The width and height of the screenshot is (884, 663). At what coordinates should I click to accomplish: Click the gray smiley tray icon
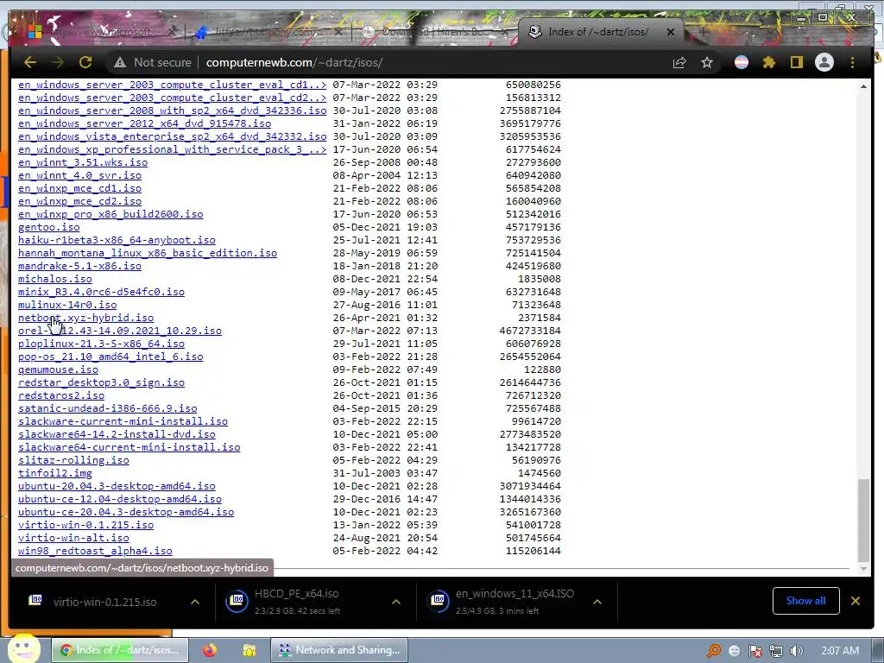point(734,651)
